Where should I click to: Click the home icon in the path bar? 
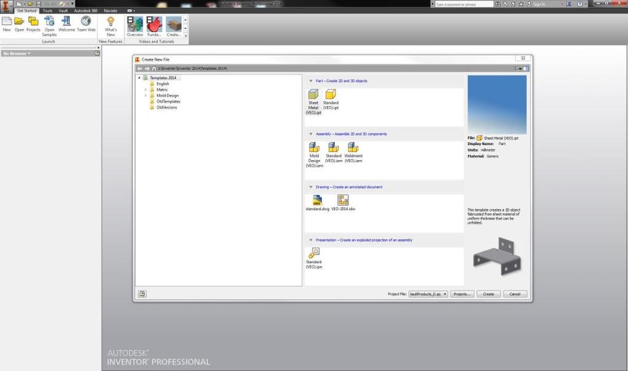coord(154,69)
